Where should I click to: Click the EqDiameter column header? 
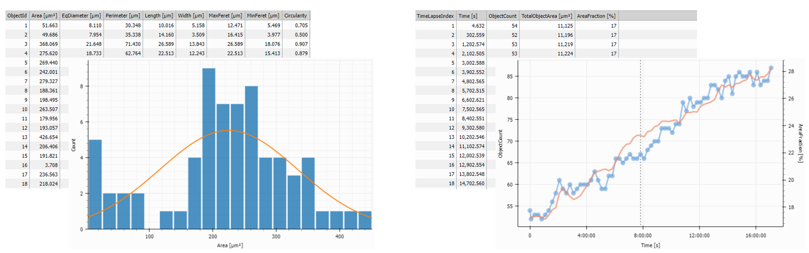click(82, 16)
